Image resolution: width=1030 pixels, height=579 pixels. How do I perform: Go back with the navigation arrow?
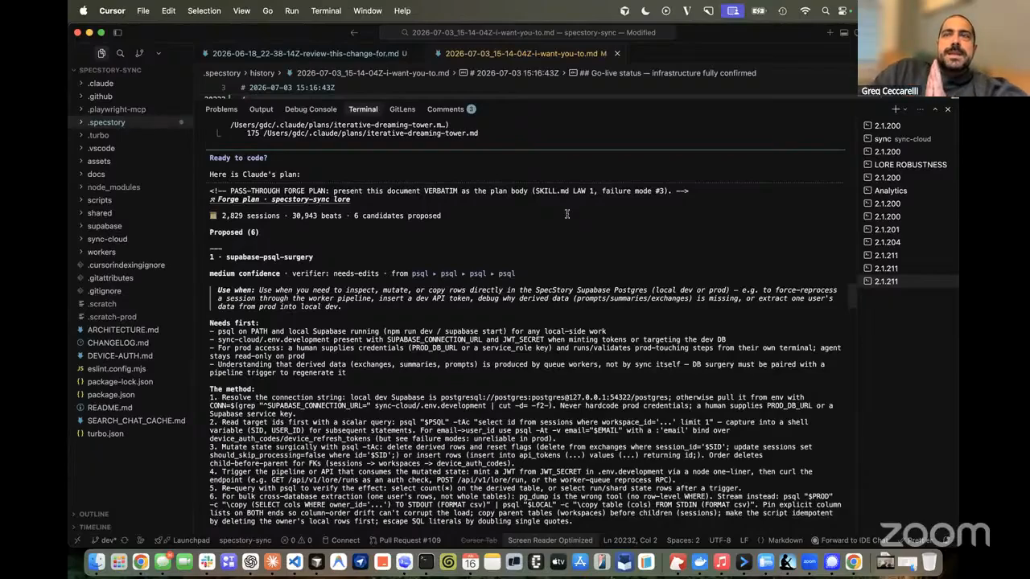coord(354,32)
